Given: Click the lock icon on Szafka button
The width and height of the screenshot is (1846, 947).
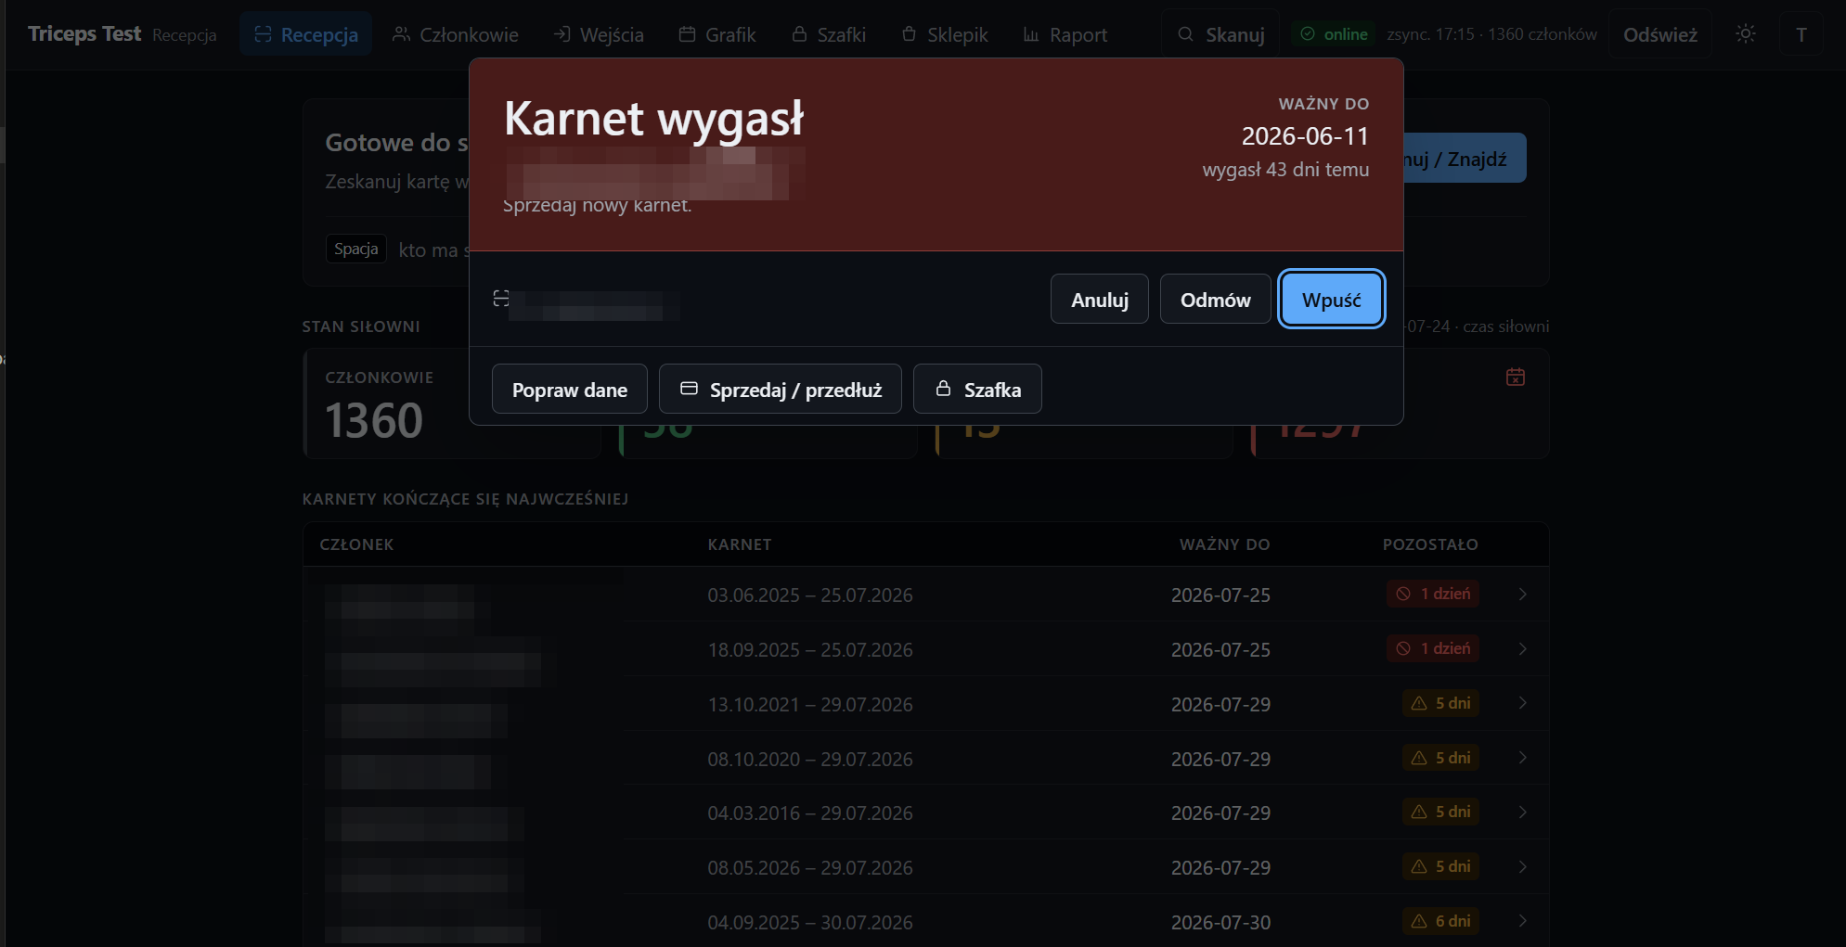Looking at the screenshot, I should [943, 389].
